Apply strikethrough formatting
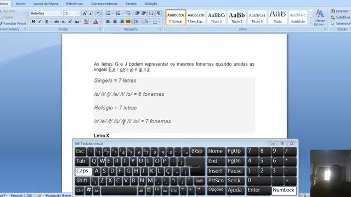This screenshot has width=351, height=197. coord(56,22)
